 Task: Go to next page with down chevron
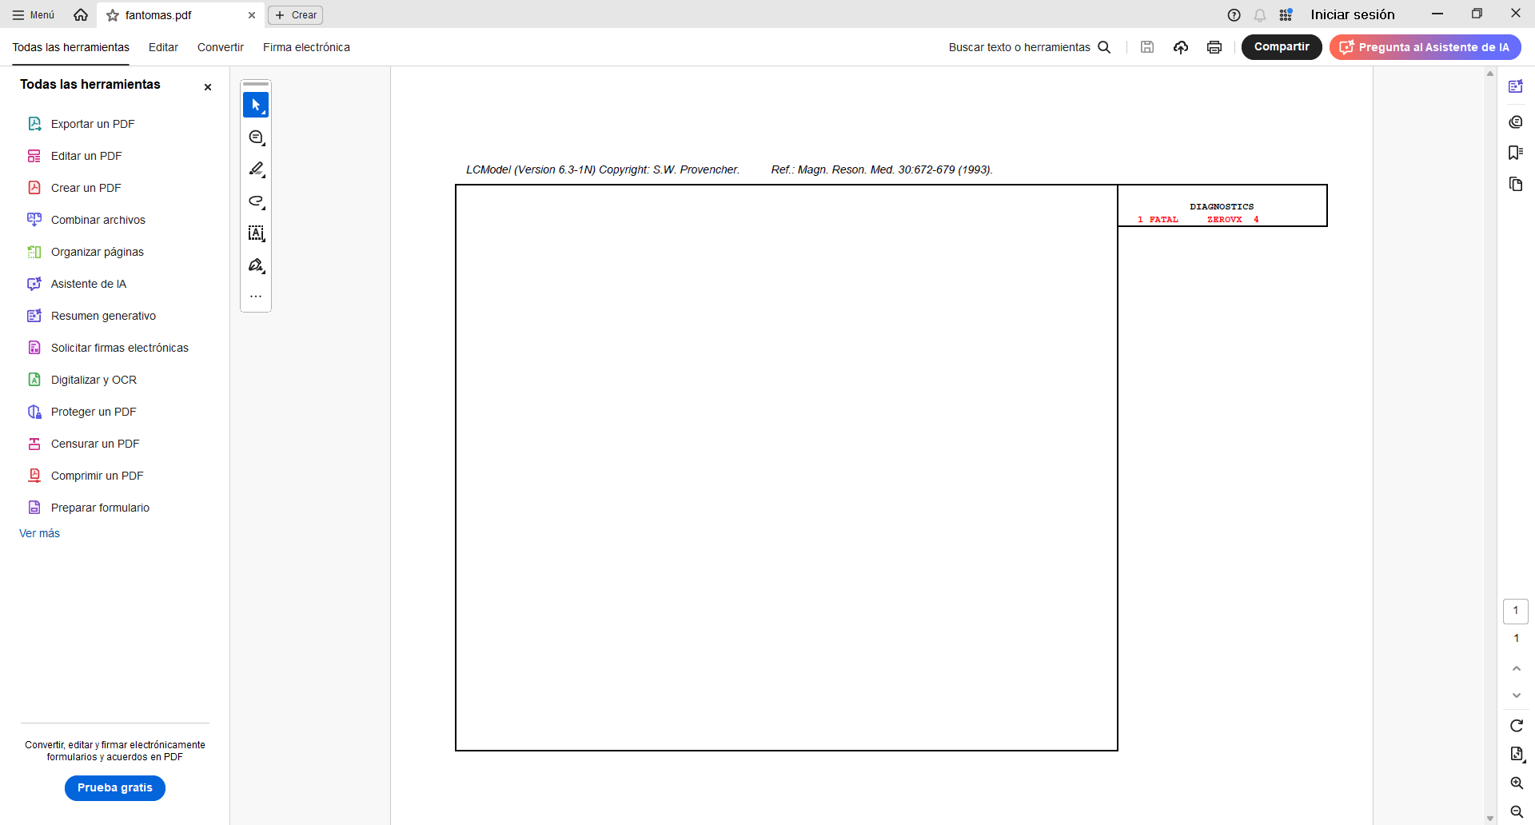1516,695
